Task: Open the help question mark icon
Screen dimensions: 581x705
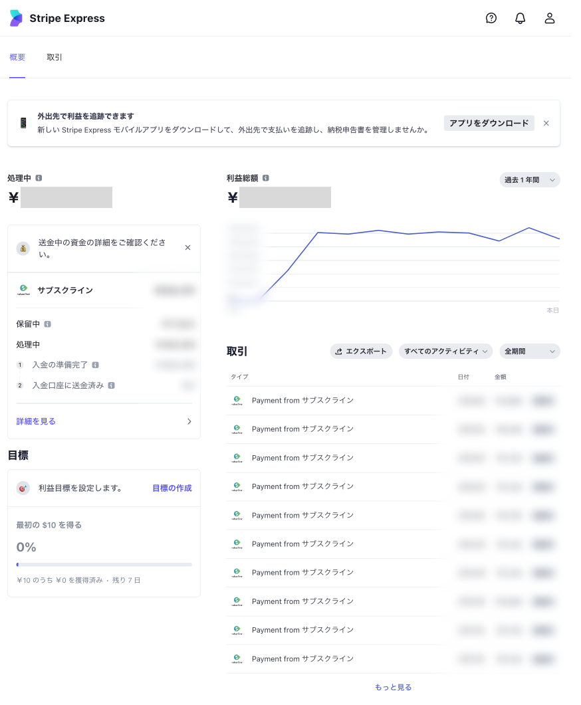Action: (x=491, y=19)
